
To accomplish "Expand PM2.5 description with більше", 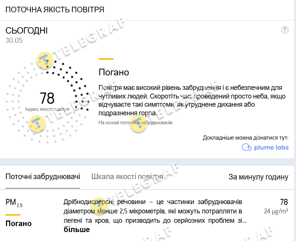I will (77, 229).
